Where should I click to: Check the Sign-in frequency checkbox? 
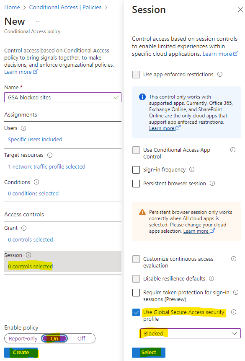point(136,170)
